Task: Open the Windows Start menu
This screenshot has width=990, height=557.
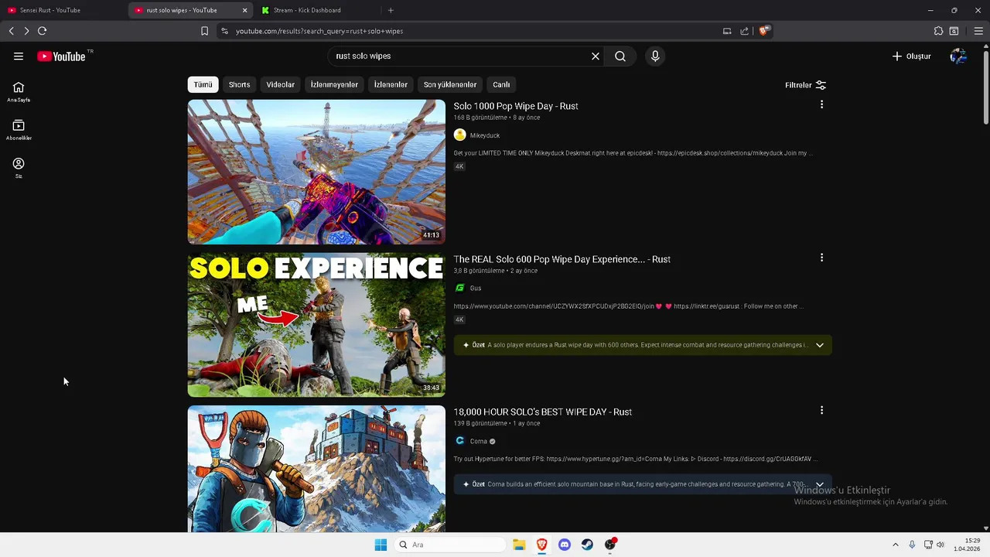Action: (381, 545)
